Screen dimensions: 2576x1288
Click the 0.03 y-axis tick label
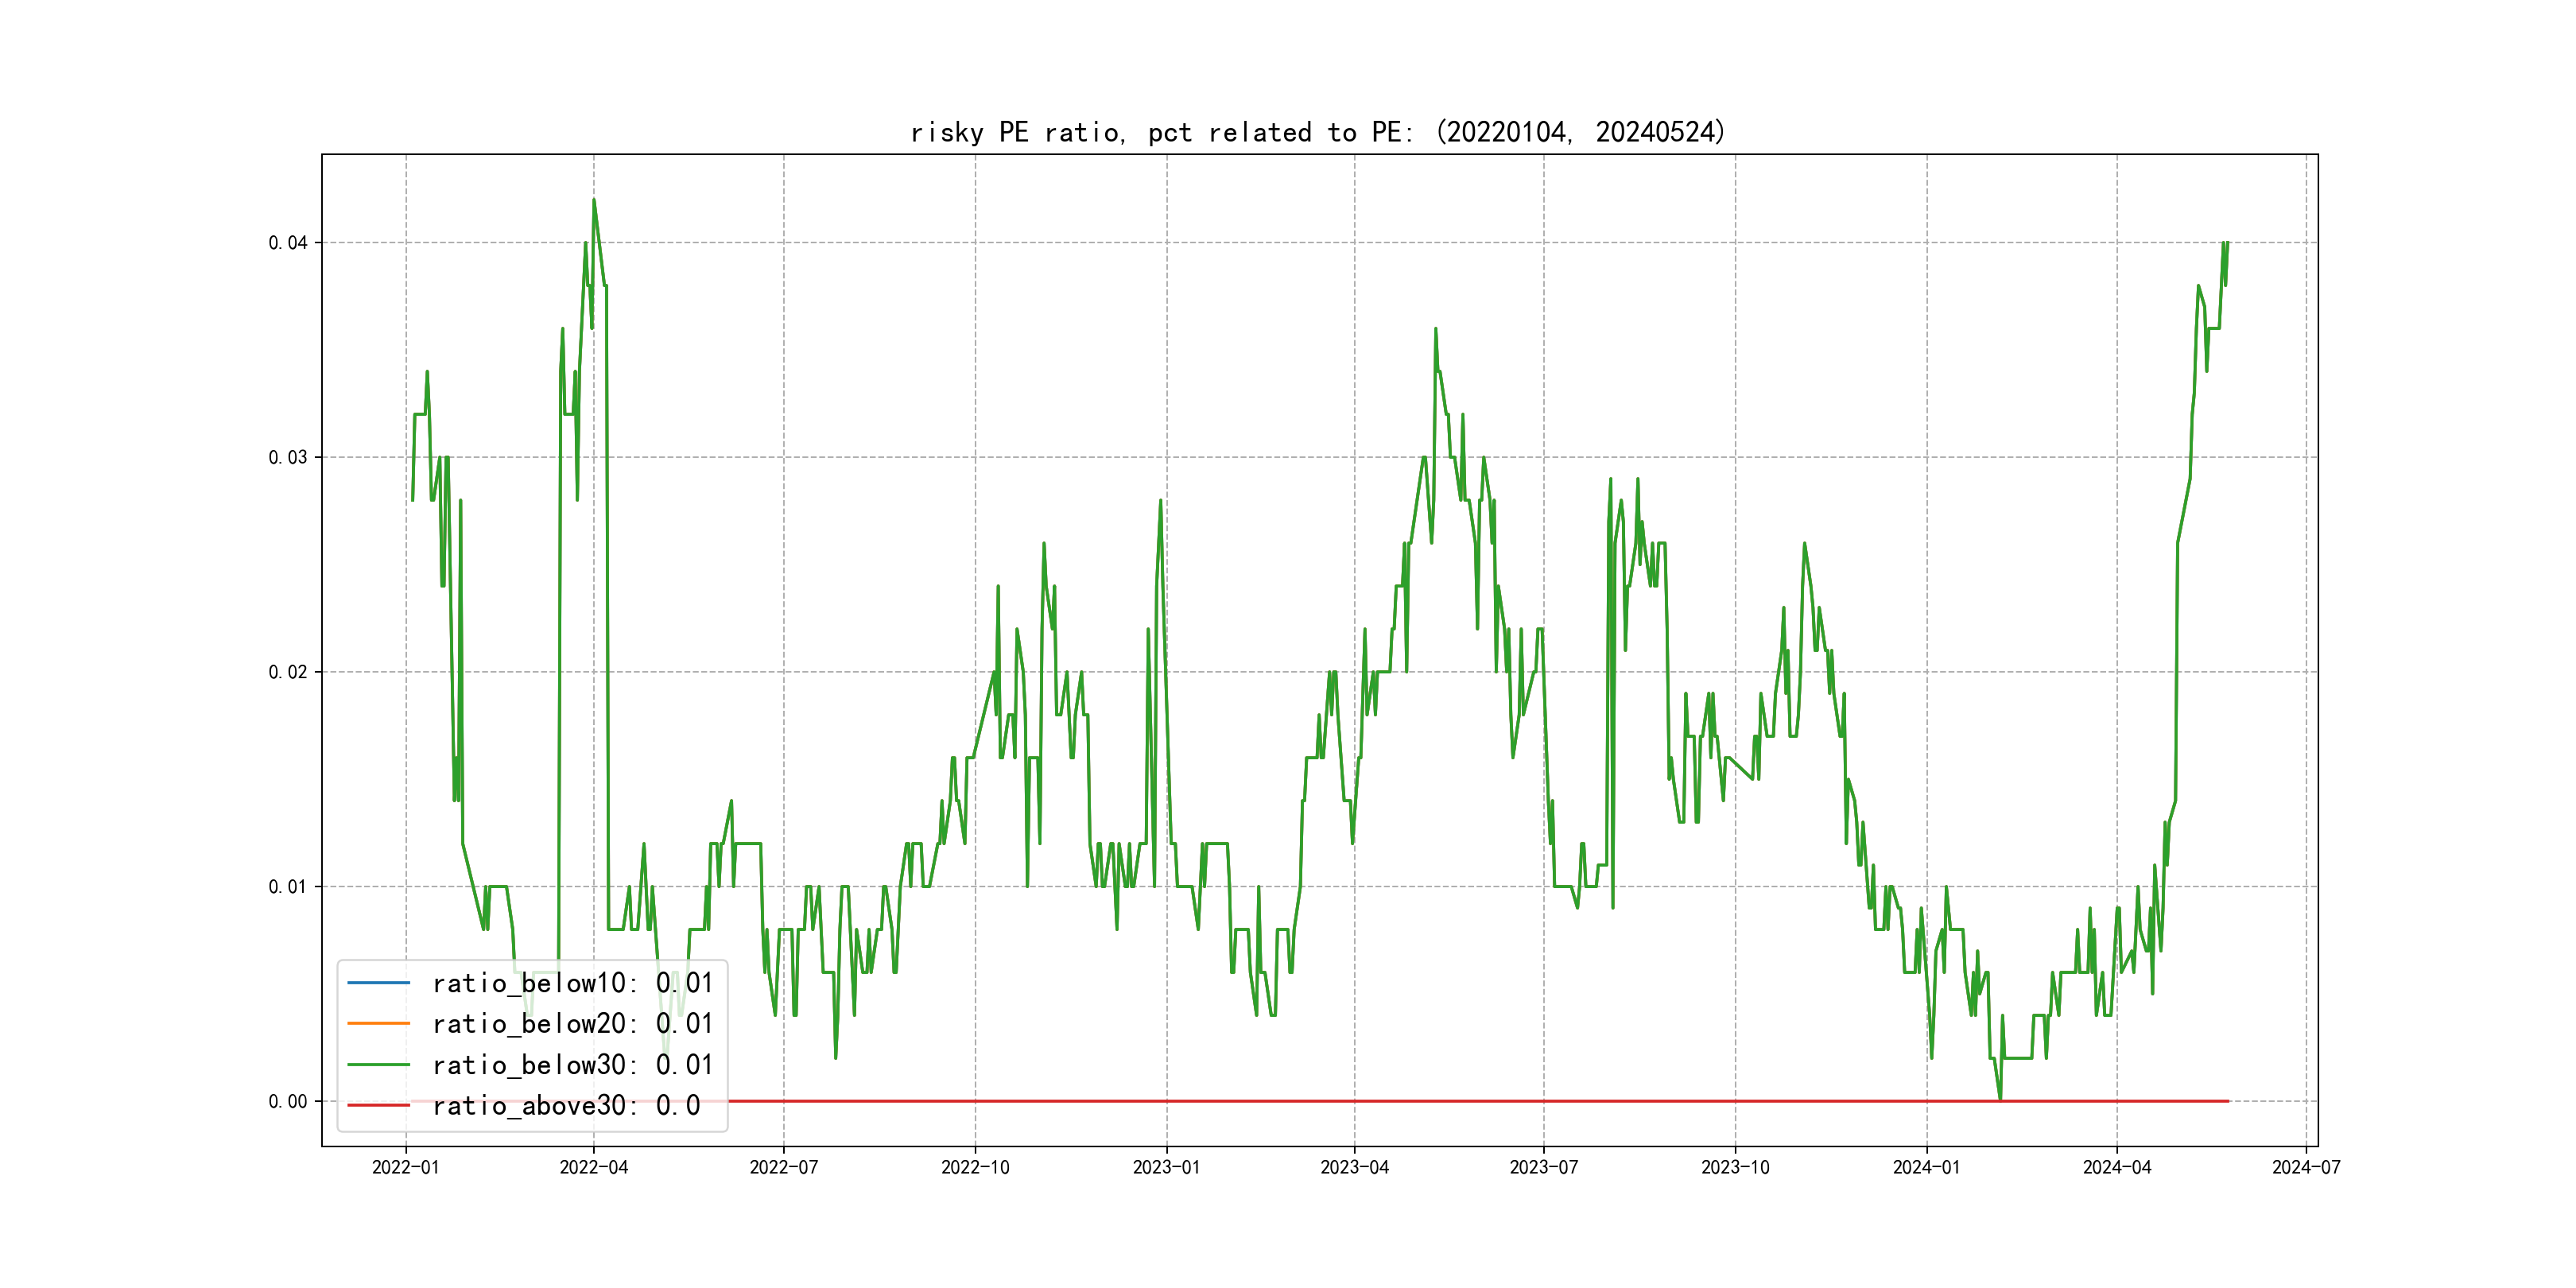coord(287,457)
